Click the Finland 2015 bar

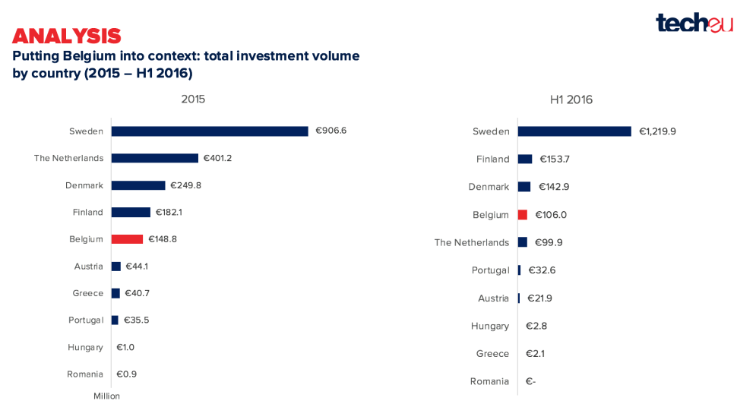pos(131,213)
